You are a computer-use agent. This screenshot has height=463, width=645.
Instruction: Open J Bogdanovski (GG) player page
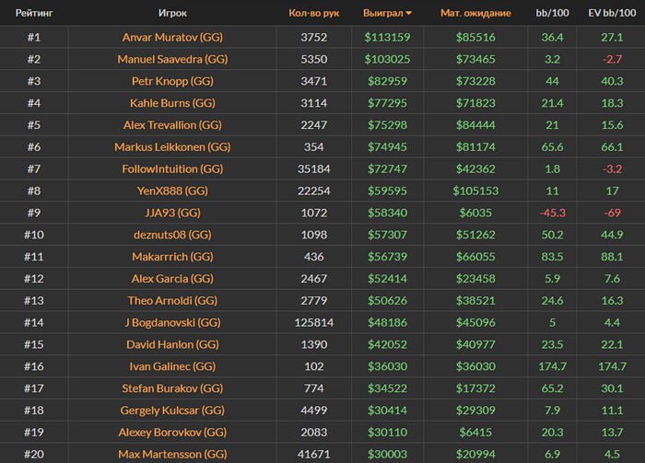(x=173, y=322)
